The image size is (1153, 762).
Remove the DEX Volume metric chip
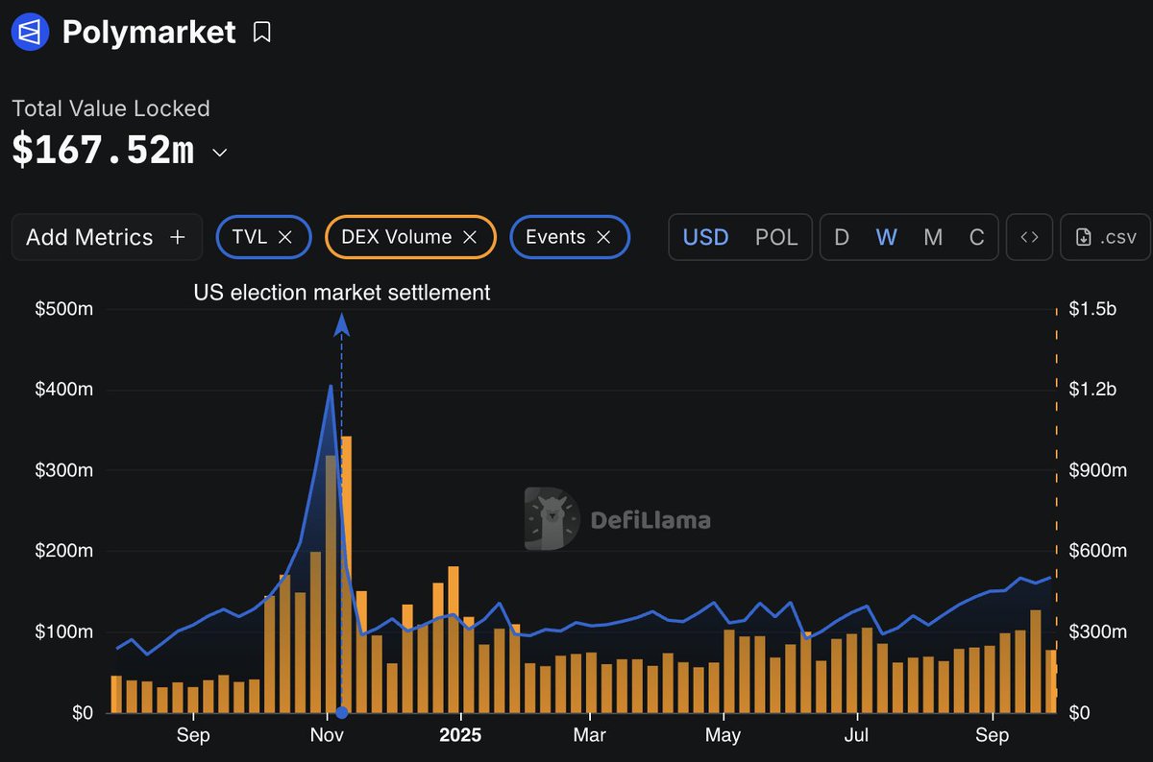tap(470, 237)
